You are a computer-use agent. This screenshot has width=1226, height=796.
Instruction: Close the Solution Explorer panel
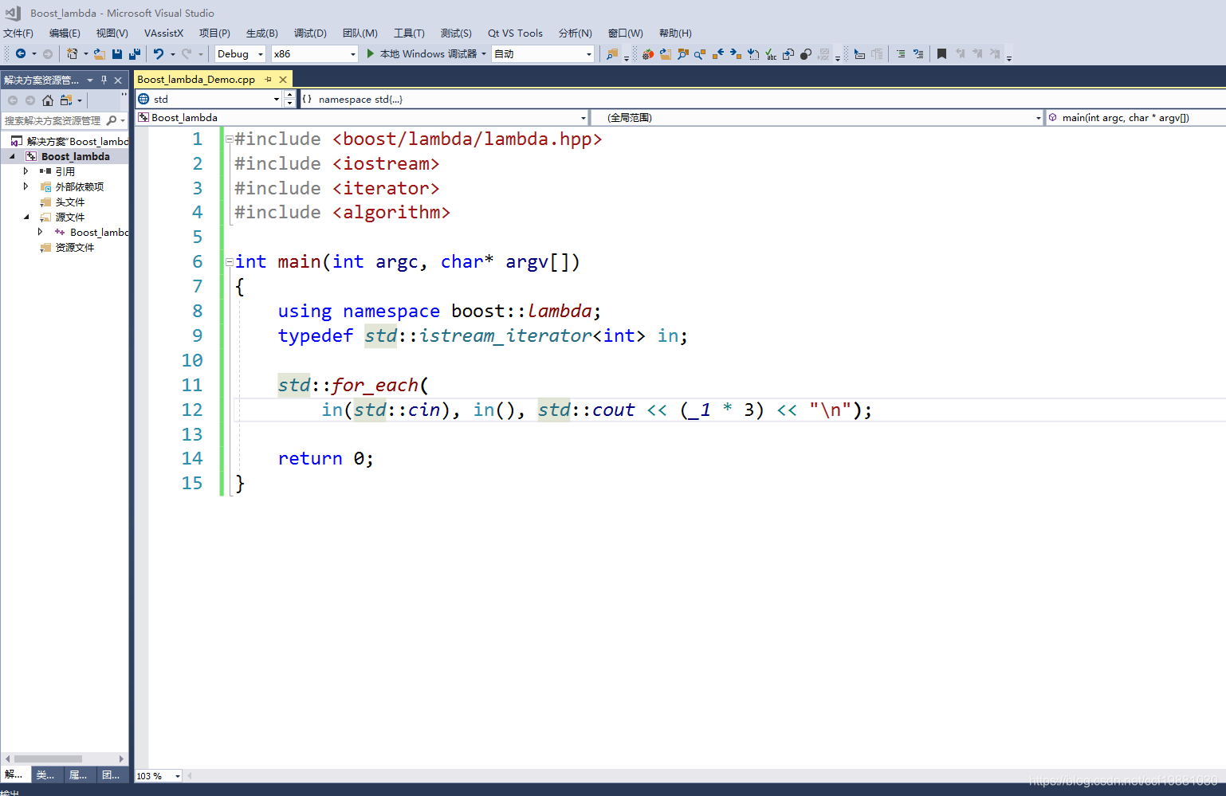(x=118, y=80)
